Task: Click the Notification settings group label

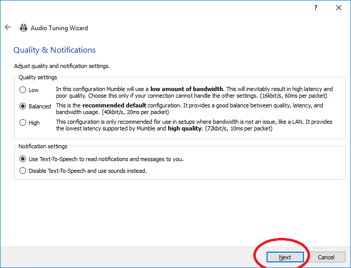Action: point(42,146)
